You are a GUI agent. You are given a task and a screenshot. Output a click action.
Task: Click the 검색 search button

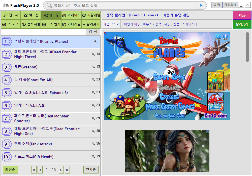(x=93, y=32)
